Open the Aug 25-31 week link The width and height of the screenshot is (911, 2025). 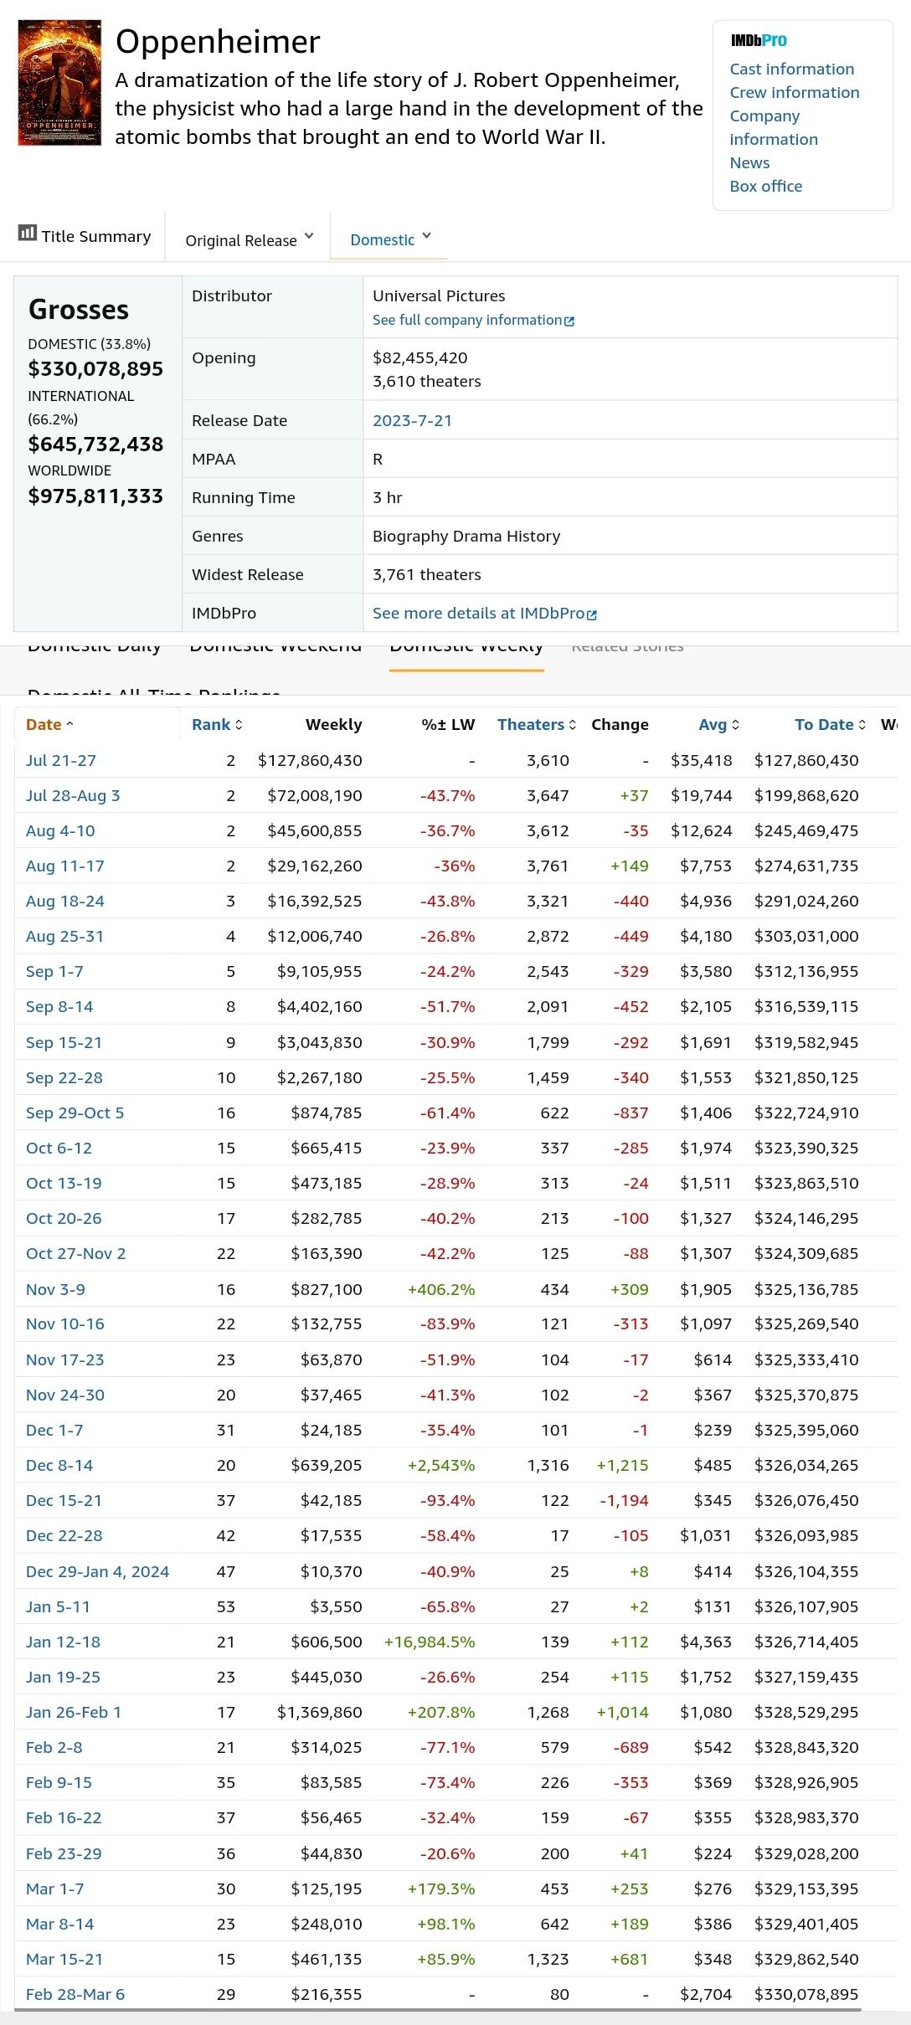click(65, 936)
